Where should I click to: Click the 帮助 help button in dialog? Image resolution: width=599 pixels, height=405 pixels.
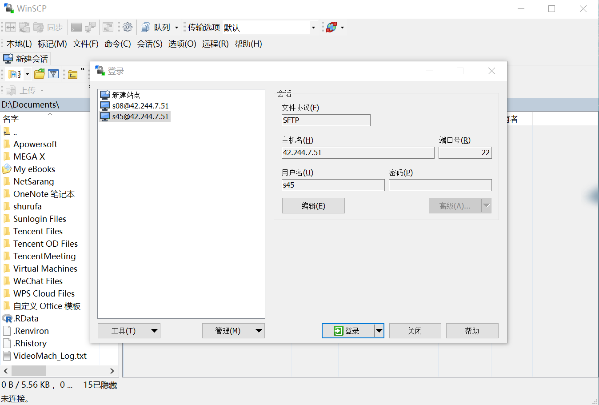[472, 331]
